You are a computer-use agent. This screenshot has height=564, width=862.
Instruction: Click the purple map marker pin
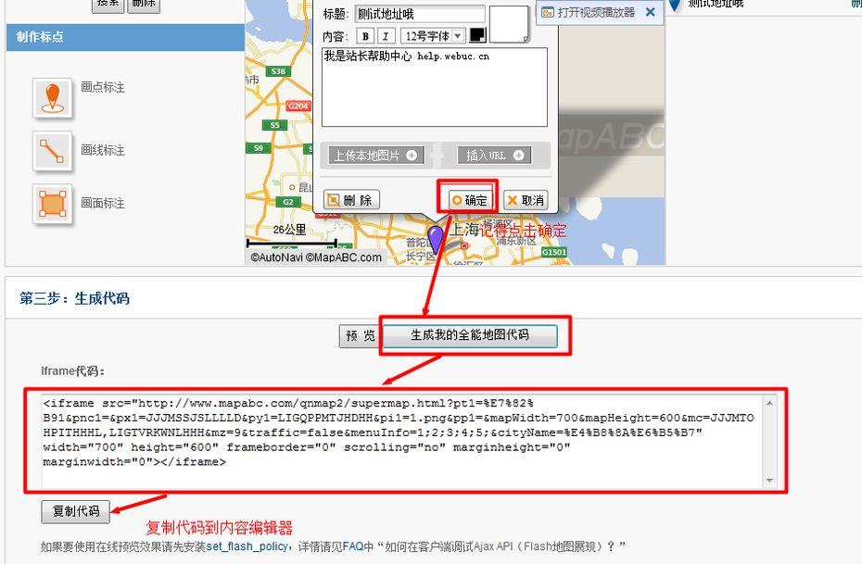tap(436, 240)
